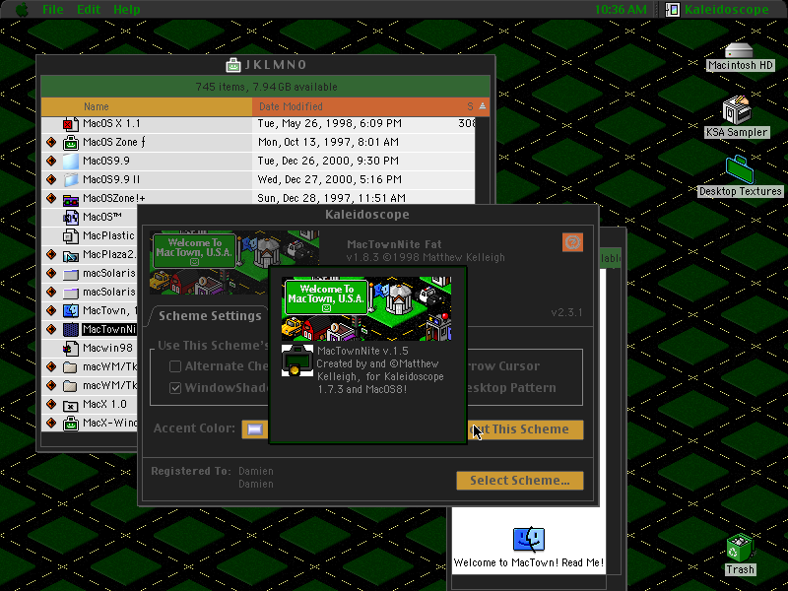Viewport: 788px width, 591px height.
Task: Click the MacTown Finder-face scheme icon
Action: [70, 311]
